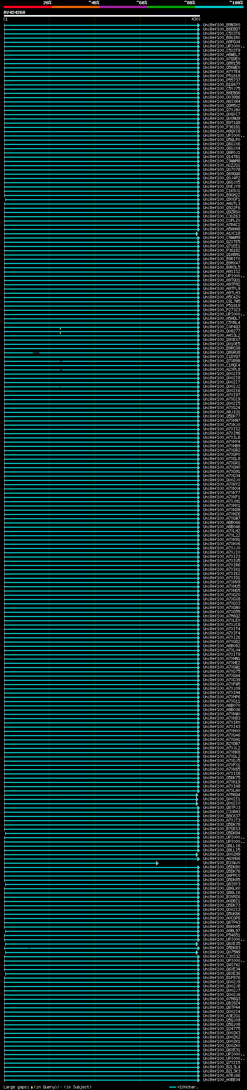
Task: Select the UniRef100_B7GES3 hit label
Action: [x=222, y=829]
